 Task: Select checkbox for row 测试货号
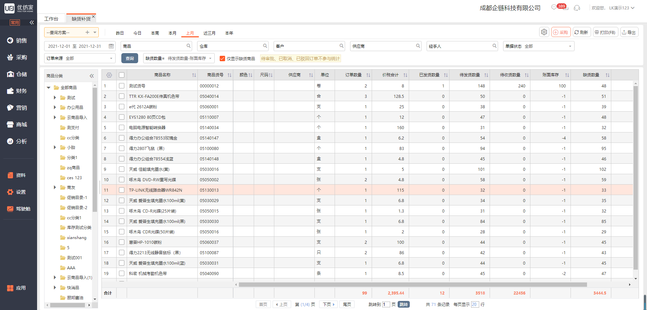[122, 86]
